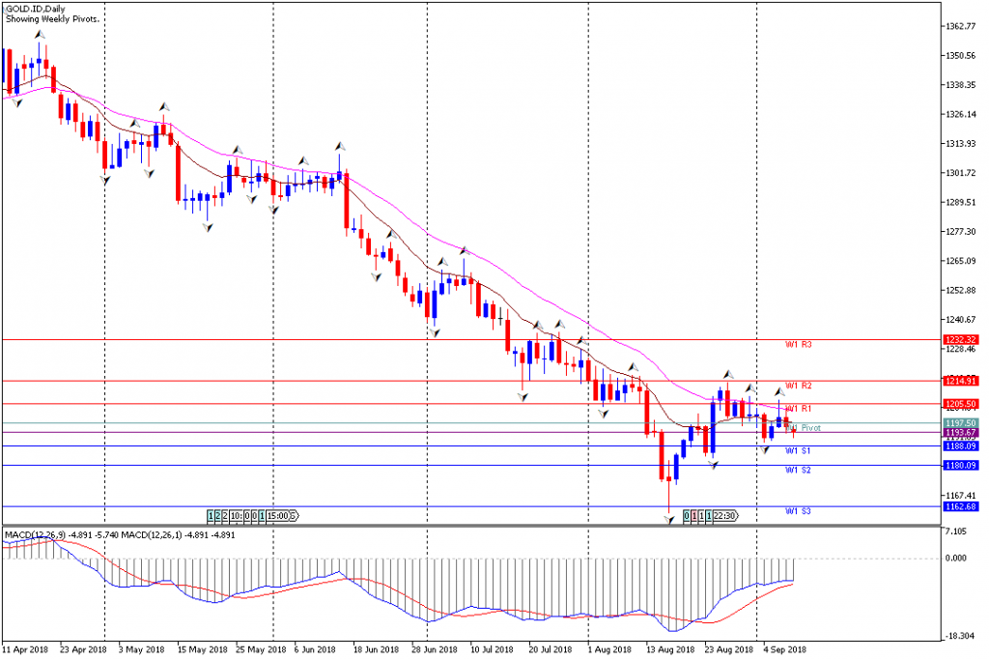Click the 13 Aug 2018 date label
Screen dimensions: 989x660
(670, 649)
